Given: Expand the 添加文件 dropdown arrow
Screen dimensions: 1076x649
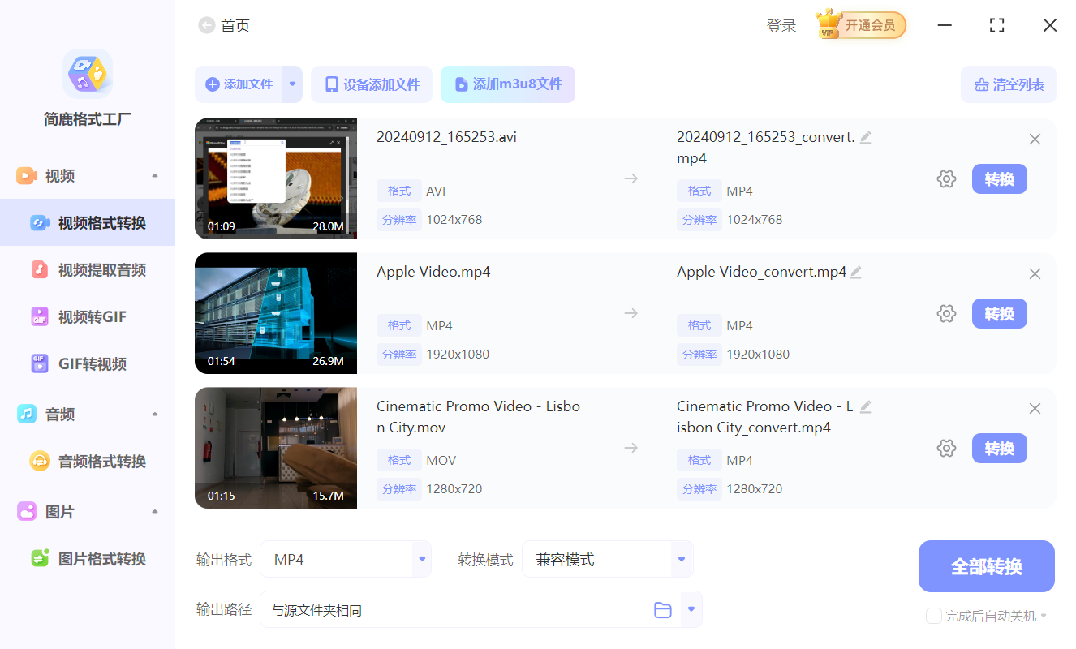Looking at the screenshot, I should click(x=292, y=84).
